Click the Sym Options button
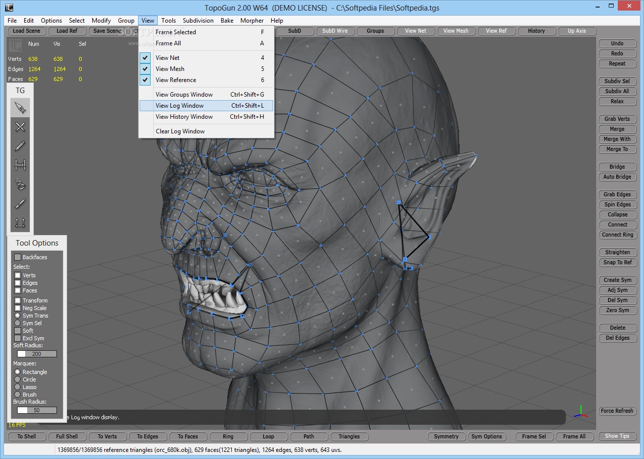 click(x=486, y=436)
